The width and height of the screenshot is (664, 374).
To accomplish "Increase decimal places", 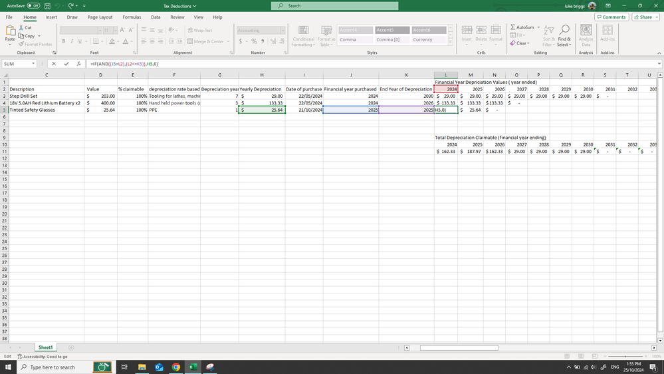I will 273,41.
